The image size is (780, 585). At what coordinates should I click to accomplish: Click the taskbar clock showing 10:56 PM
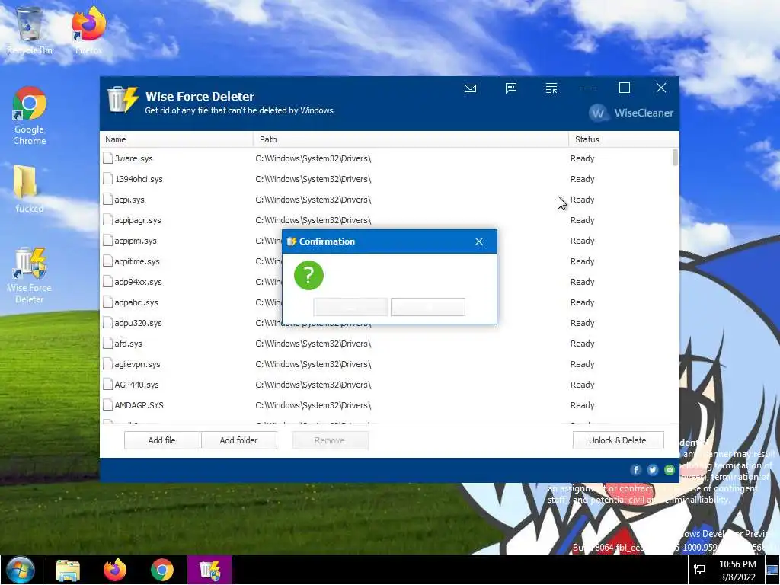tap(737, 570)
